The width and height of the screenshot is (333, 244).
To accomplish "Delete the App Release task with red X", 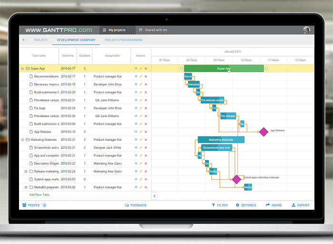I will [146, 132].
